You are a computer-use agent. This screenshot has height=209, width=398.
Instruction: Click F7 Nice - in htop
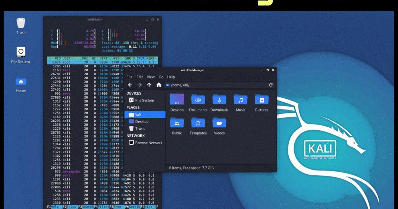[149, 207]
